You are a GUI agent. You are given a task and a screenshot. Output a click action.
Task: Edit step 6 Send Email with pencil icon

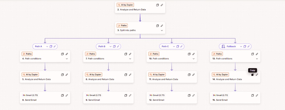click(x=67, y=95)
